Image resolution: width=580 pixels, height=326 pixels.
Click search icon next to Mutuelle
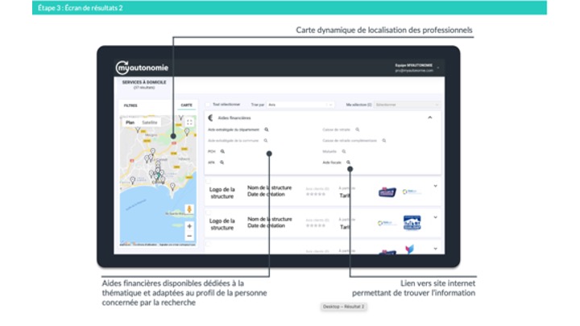(x=343, y=151)
